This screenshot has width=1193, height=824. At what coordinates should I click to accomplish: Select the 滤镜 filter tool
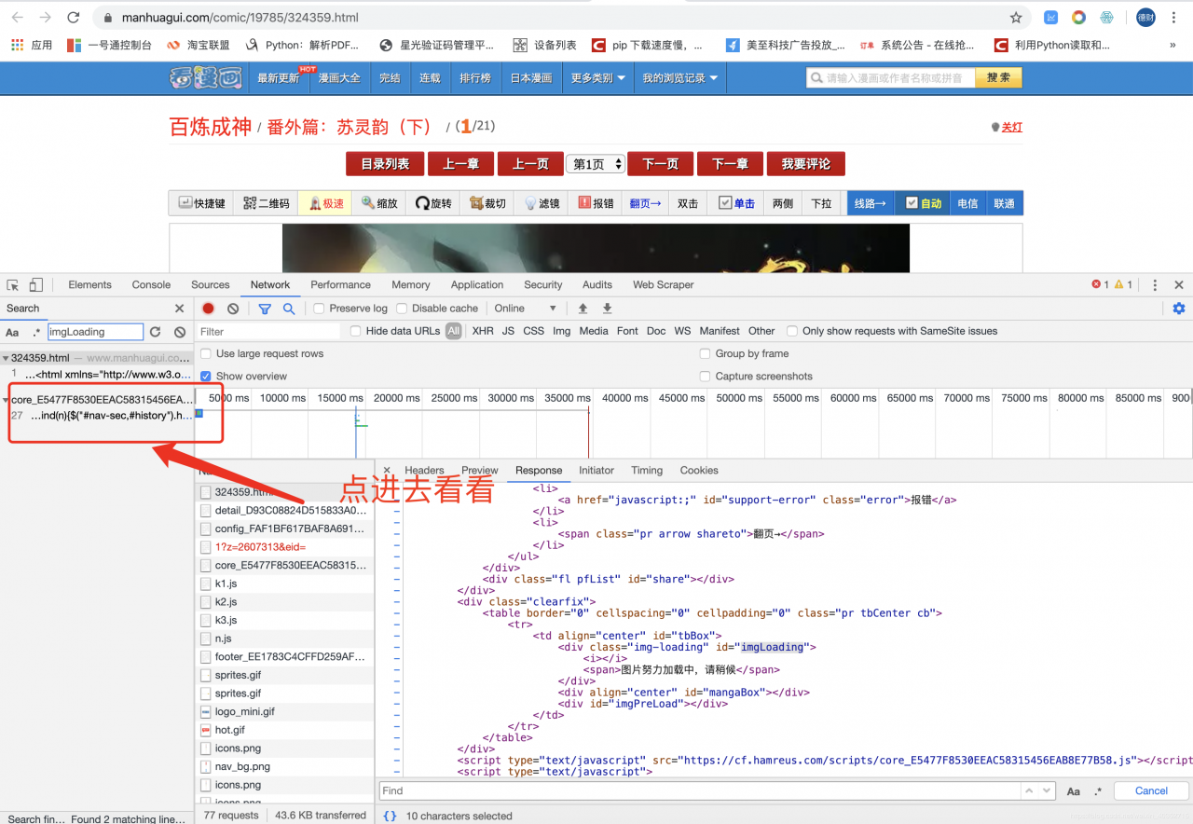(x=542, y=203)
